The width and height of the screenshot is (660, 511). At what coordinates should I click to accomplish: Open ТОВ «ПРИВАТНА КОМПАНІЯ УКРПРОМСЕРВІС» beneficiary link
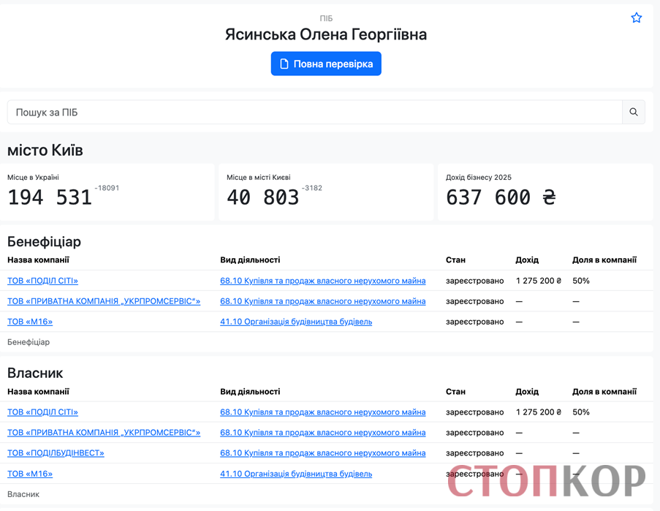(x=104, y=301)
